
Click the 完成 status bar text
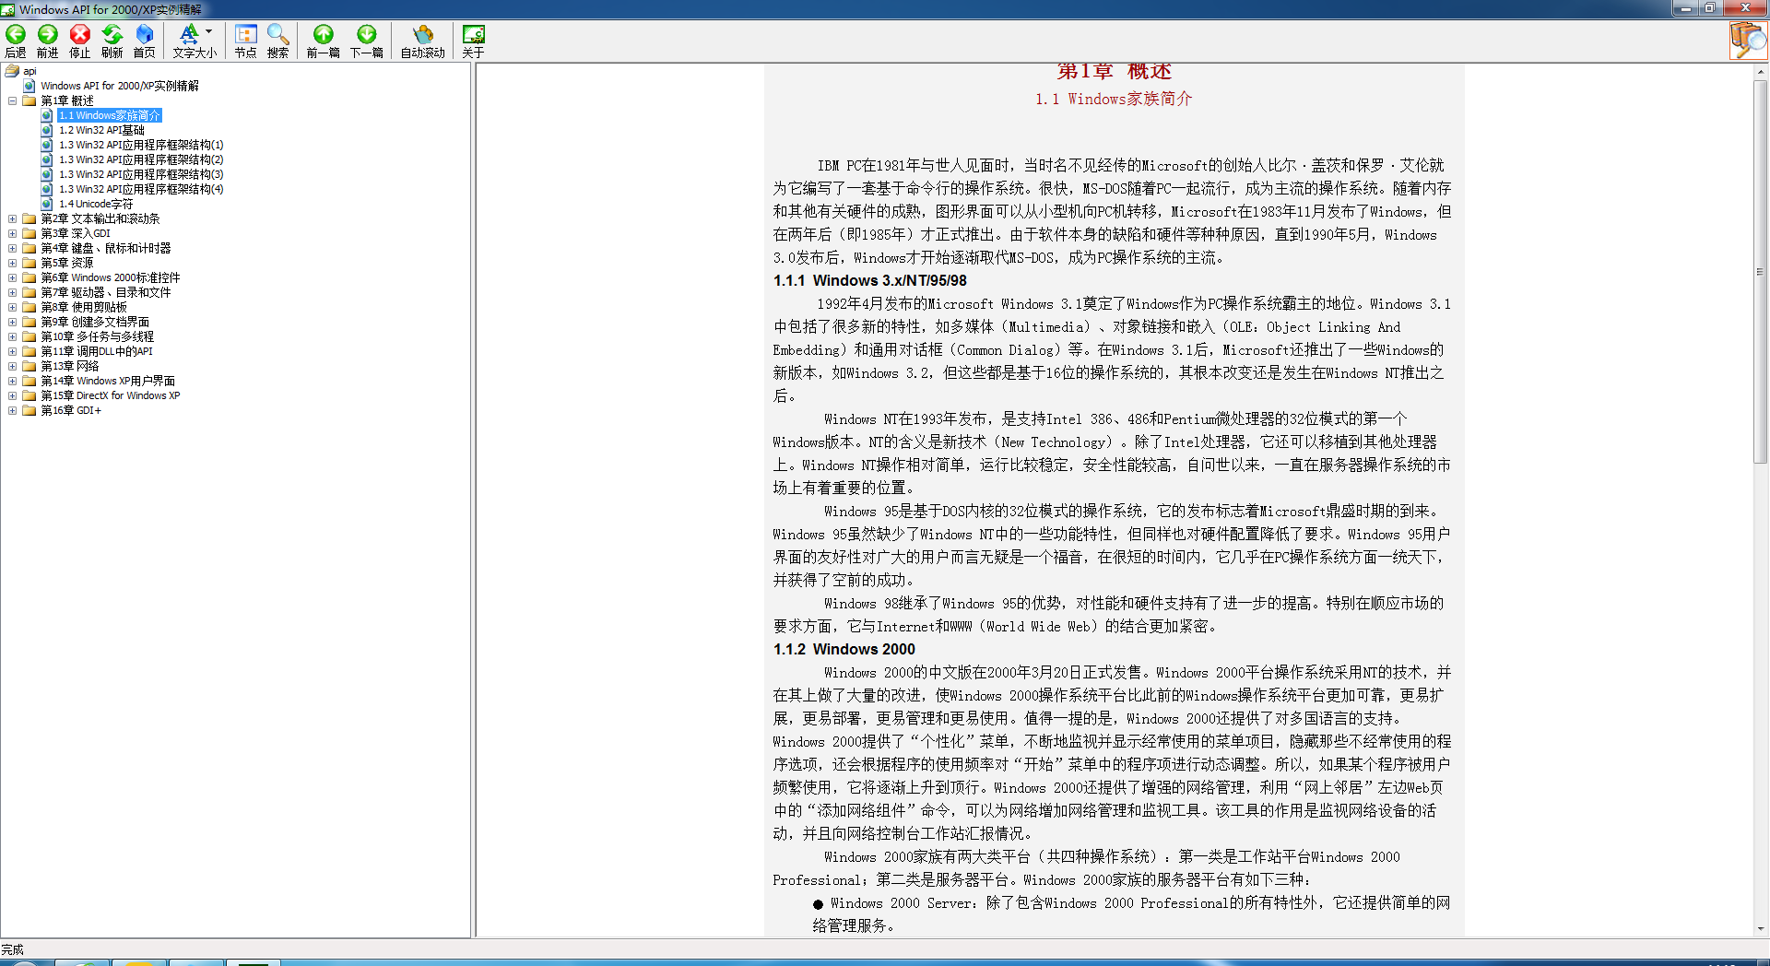pyautogui.click(x=13, y=949)
